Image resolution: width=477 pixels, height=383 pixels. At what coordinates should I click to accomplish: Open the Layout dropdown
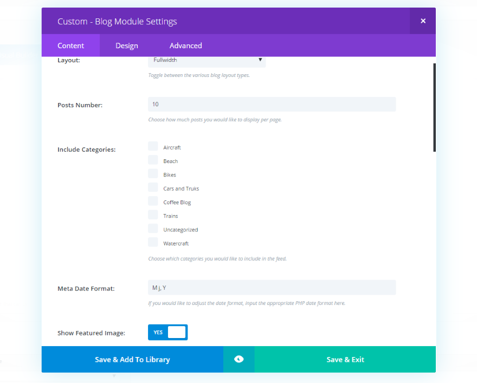tap(207, 60)
